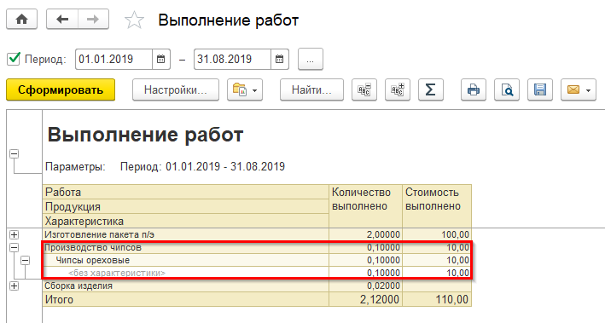Collapse the Производство чипсов group

point(15,247)
